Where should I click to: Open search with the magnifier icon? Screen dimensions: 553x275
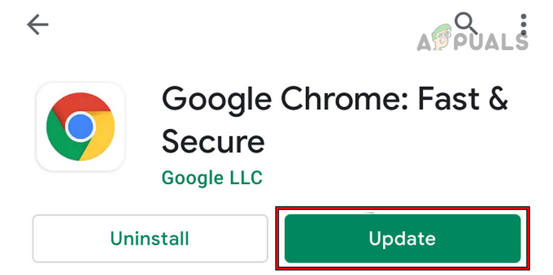click(x=467, y=24)
